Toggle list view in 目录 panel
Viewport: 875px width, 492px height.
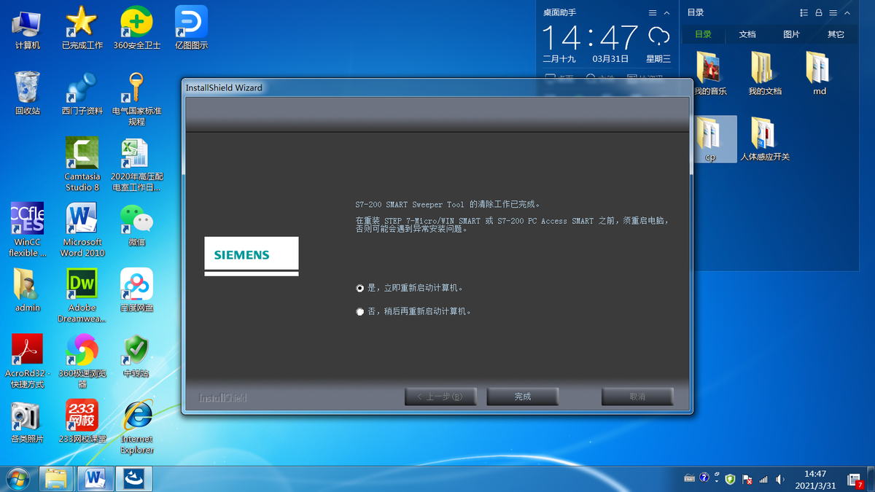tap(804, 12)
